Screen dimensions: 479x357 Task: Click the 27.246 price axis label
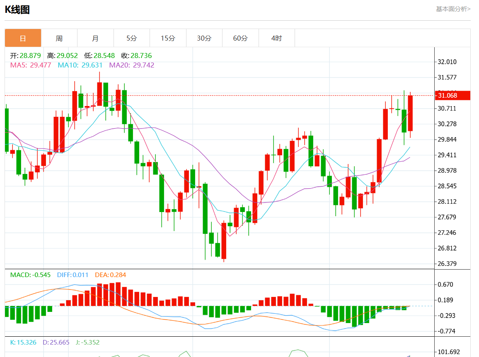tap(447, 233)
